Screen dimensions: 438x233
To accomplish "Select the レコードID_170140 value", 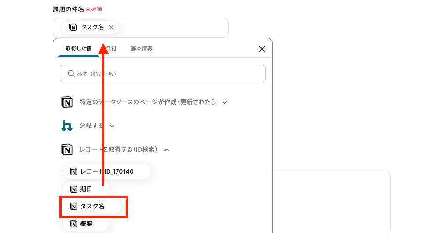I will tap(106, 171).
